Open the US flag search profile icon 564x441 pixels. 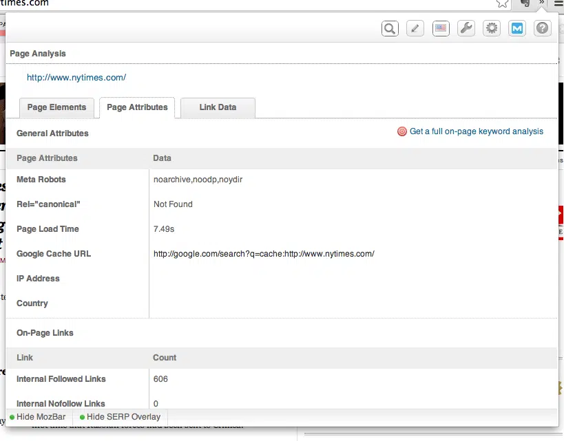(441, 28)
